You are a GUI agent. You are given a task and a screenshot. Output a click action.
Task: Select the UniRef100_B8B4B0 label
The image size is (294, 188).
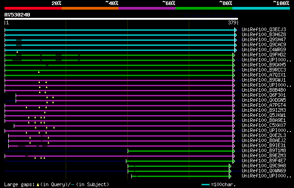coord(264,90)
